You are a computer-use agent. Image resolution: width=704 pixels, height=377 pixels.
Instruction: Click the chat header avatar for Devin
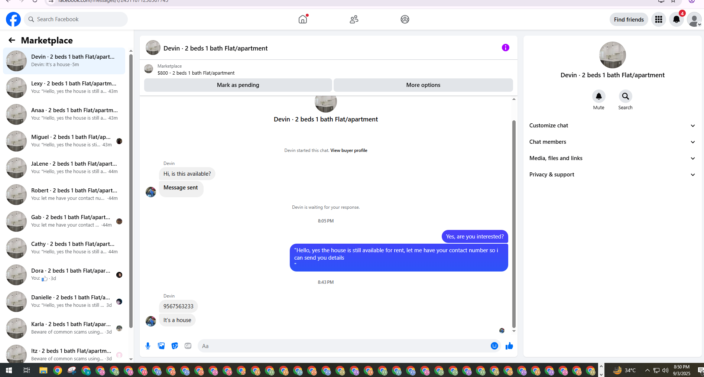pyautogui.click(x=153, y=48)
